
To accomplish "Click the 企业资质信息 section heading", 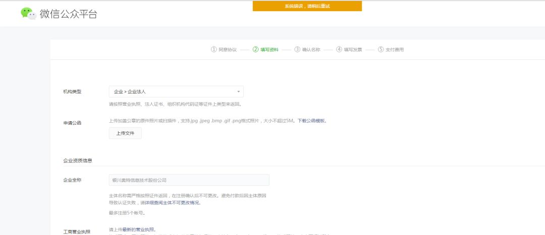I will tap(78, 161).
